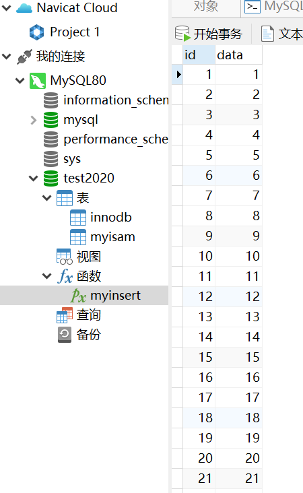Click the sys database icon
Image resolution: width=303 pixels, height=493 pixels.
point(50,159)
